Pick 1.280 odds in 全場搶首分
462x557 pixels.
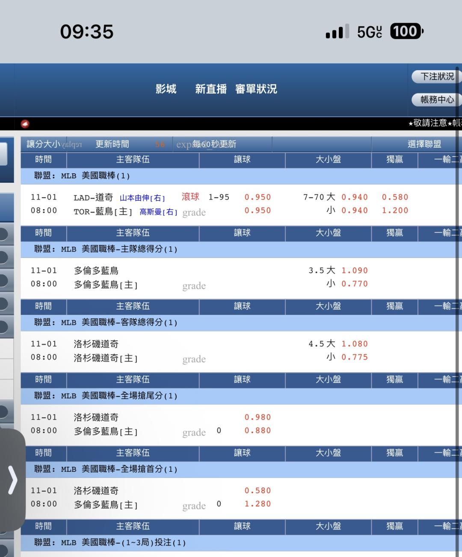point(258,504)
